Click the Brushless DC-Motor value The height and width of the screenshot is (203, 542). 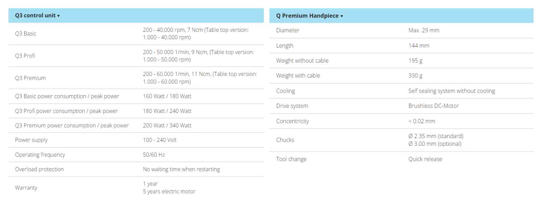(x=434, y=106)
